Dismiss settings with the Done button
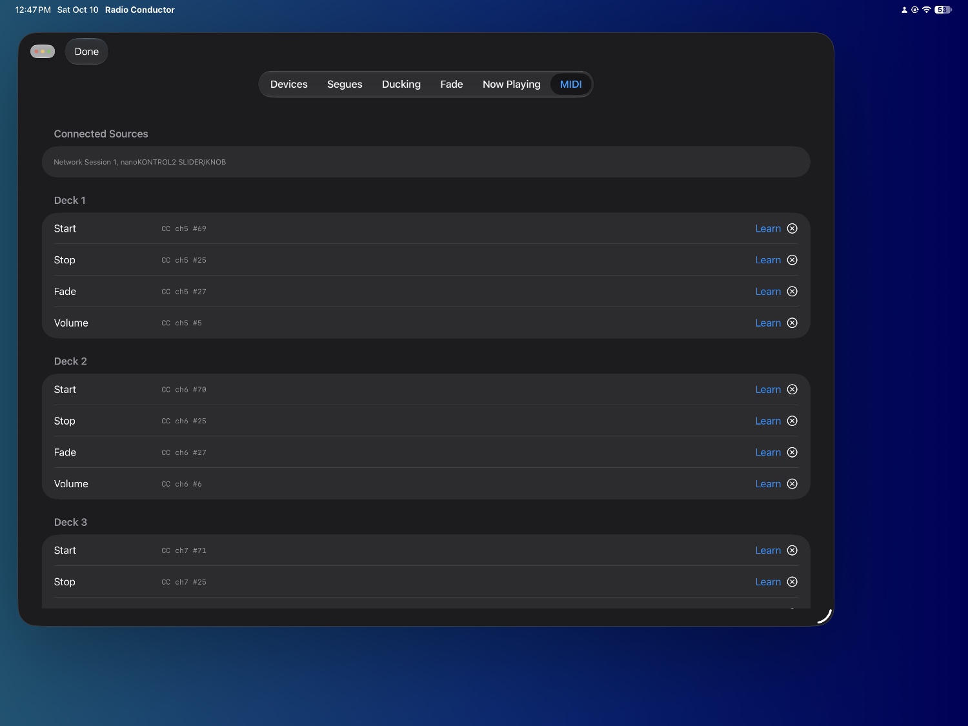Viewport: 968px width, 726px height. pyautogui.click(x=86, y=52)
